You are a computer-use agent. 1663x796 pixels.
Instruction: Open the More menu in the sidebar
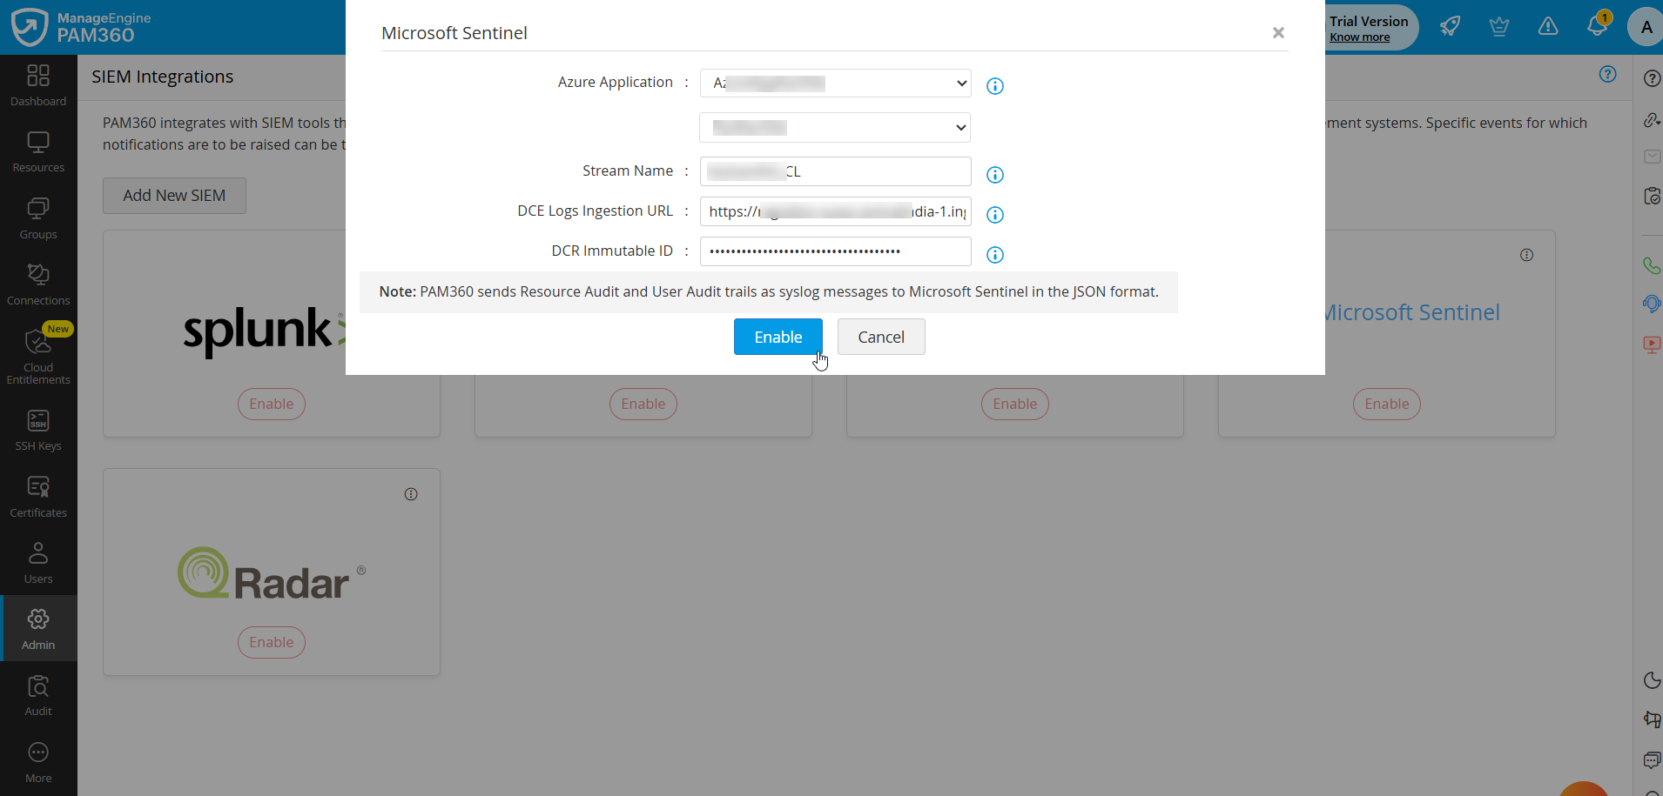click(x=38, y=759)
